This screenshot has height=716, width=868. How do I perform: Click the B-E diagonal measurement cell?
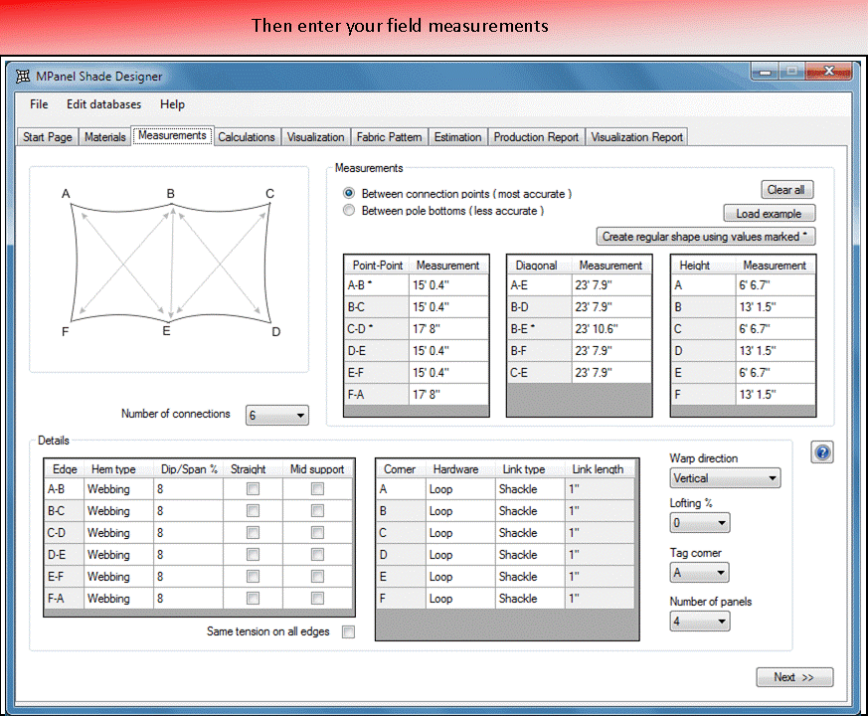611,329
